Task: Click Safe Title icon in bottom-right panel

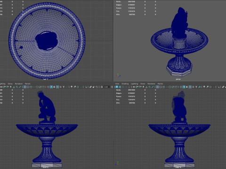Action: tap(176, 87)
